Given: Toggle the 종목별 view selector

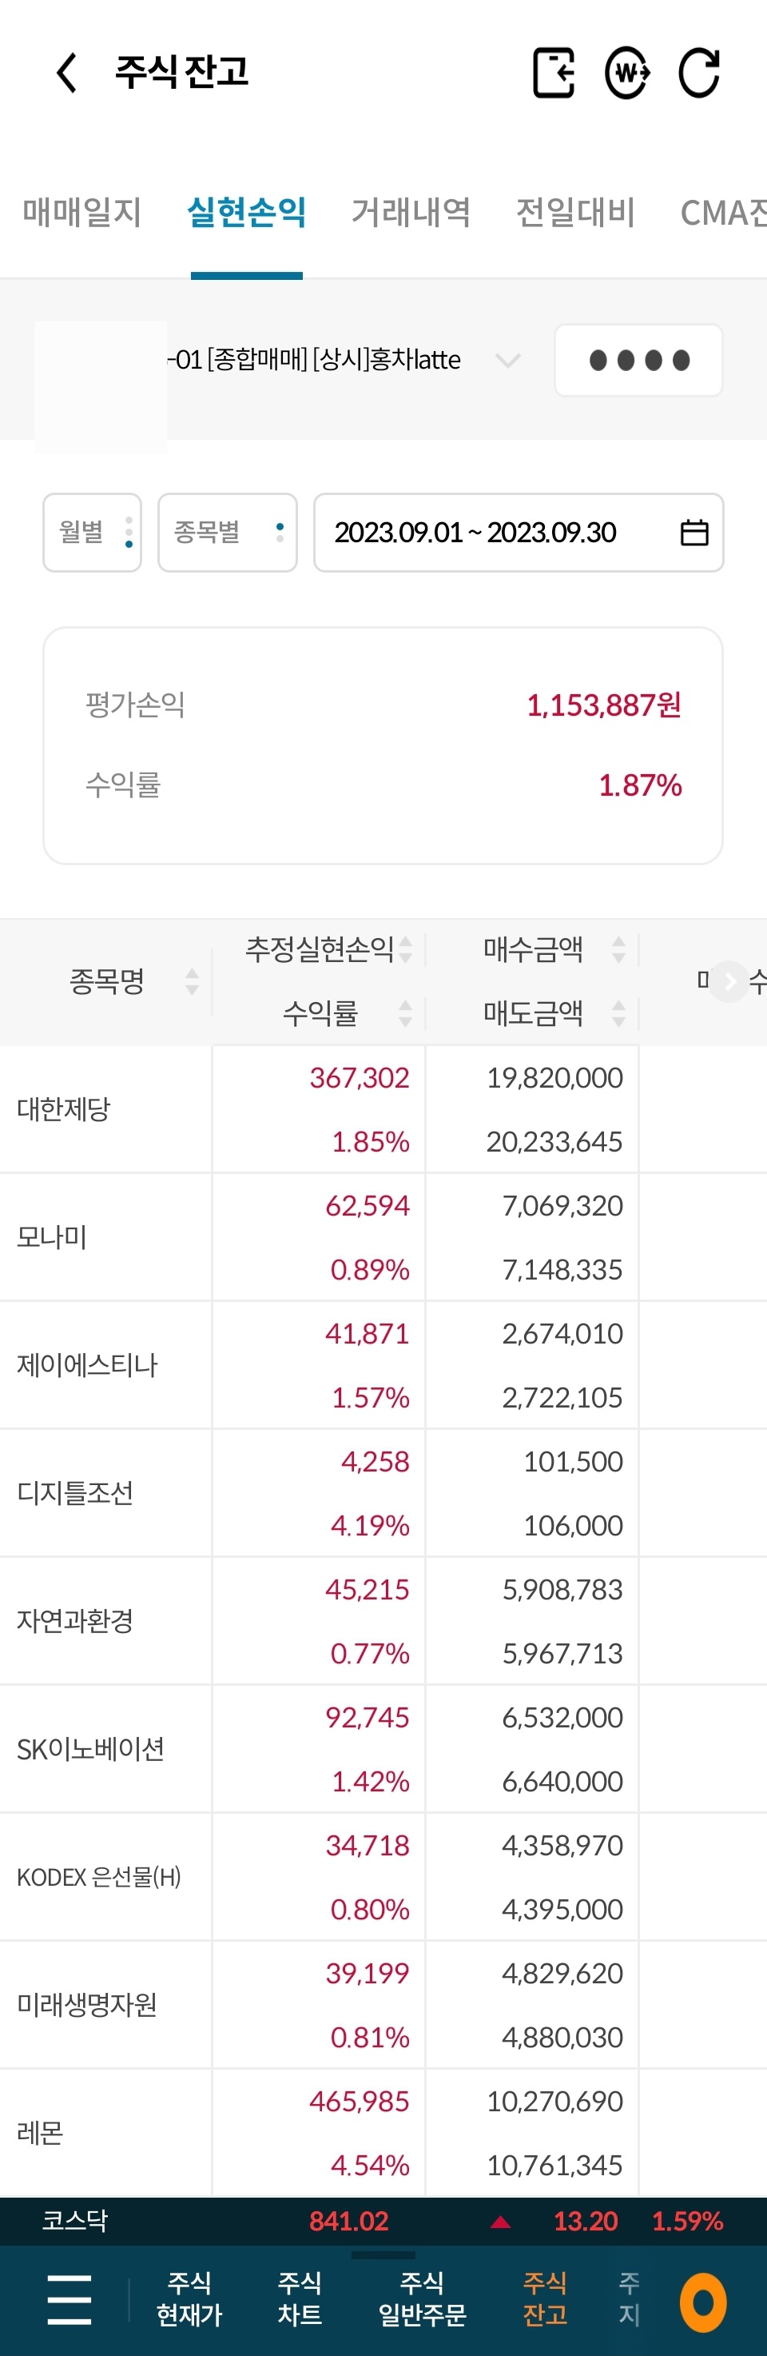Looking at the screenshot, I should [x=227, y=533].
